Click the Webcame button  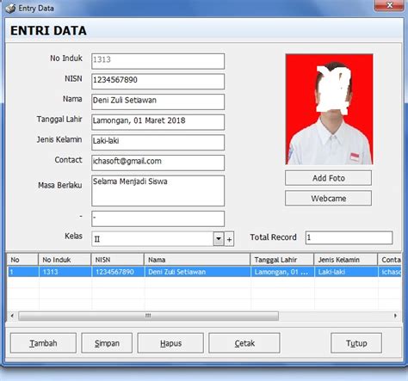(x=328, y=198)
